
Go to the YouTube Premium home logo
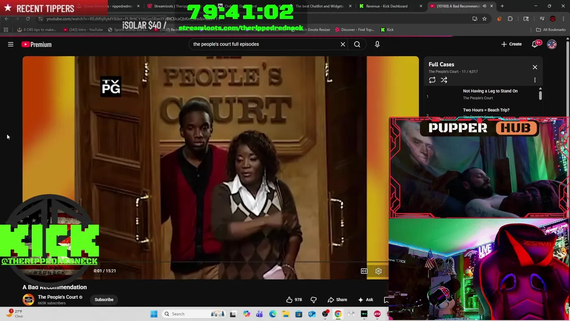coord(37,44)
